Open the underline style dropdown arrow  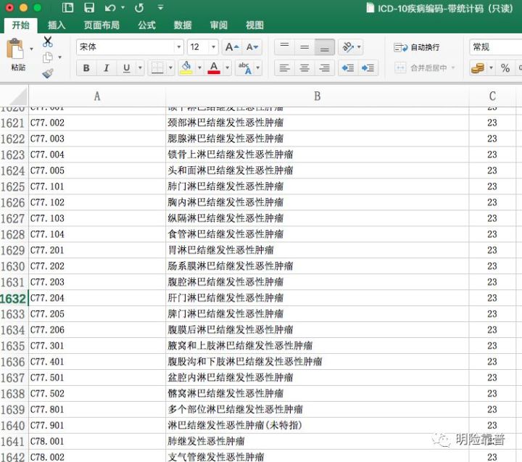tap(140, 68)
